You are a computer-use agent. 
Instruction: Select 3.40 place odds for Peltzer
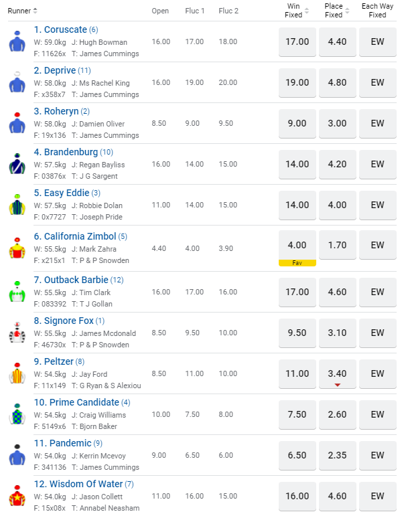(x=337, y=373)
